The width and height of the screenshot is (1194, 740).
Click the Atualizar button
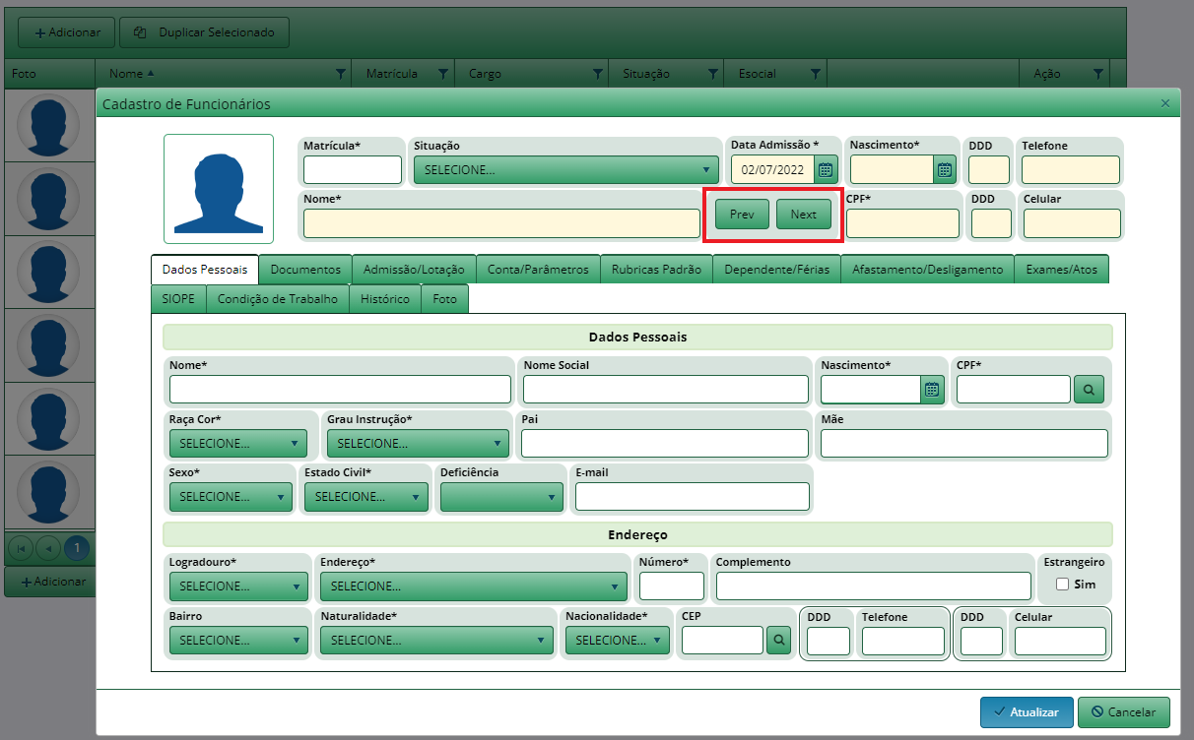click(1026, 712)
